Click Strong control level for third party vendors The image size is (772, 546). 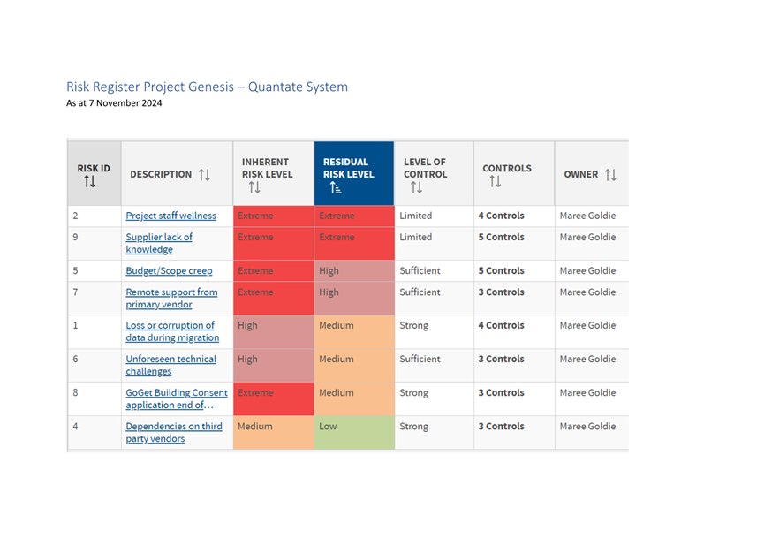coord(413,427)
